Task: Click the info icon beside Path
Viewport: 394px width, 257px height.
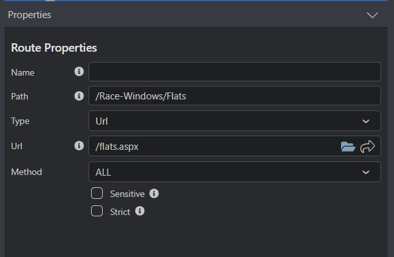Action: 79,96
